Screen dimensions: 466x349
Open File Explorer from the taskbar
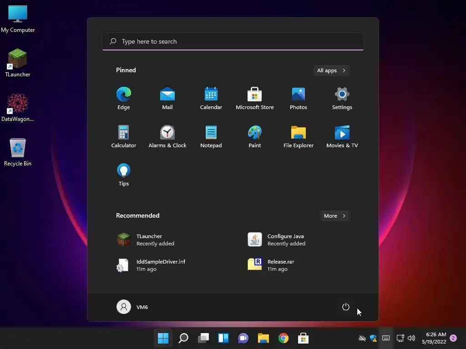(x=263, y=338)
